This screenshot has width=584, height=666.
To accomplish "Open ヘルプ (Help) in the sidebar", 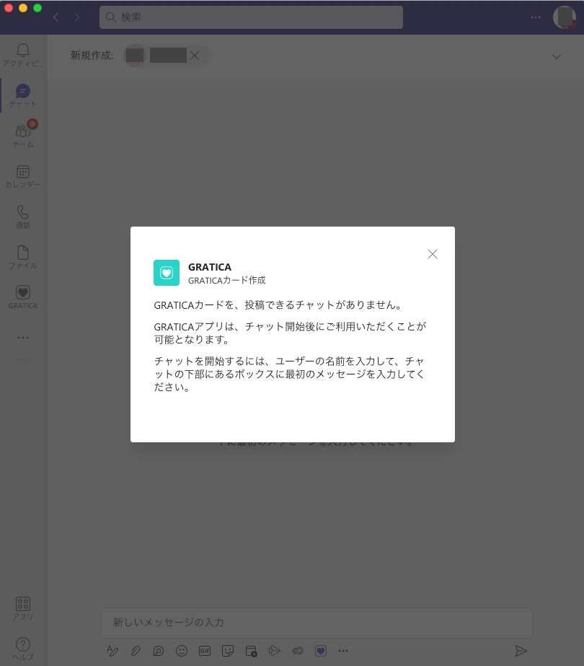I will (x=23, y=649).
